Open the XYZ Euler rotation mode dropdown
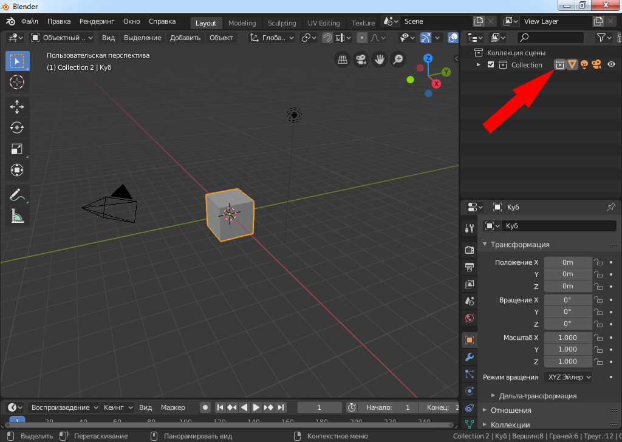This screenshot has height=442, width=622. pyautogui.click(x=569, y=377)
